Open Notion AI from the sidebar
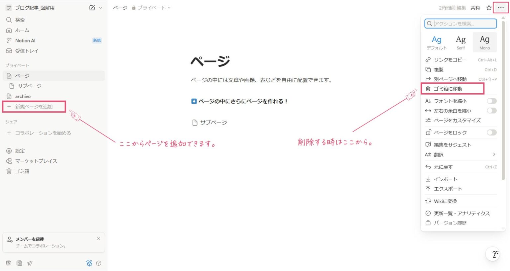Image resolution: width=510 pixels, height=271 pixels. coord(25,40)
